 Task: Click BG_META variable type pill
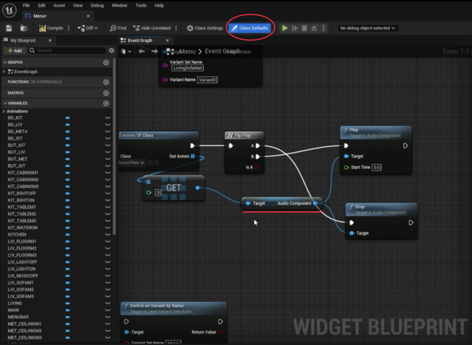click(x=68, y=132)
